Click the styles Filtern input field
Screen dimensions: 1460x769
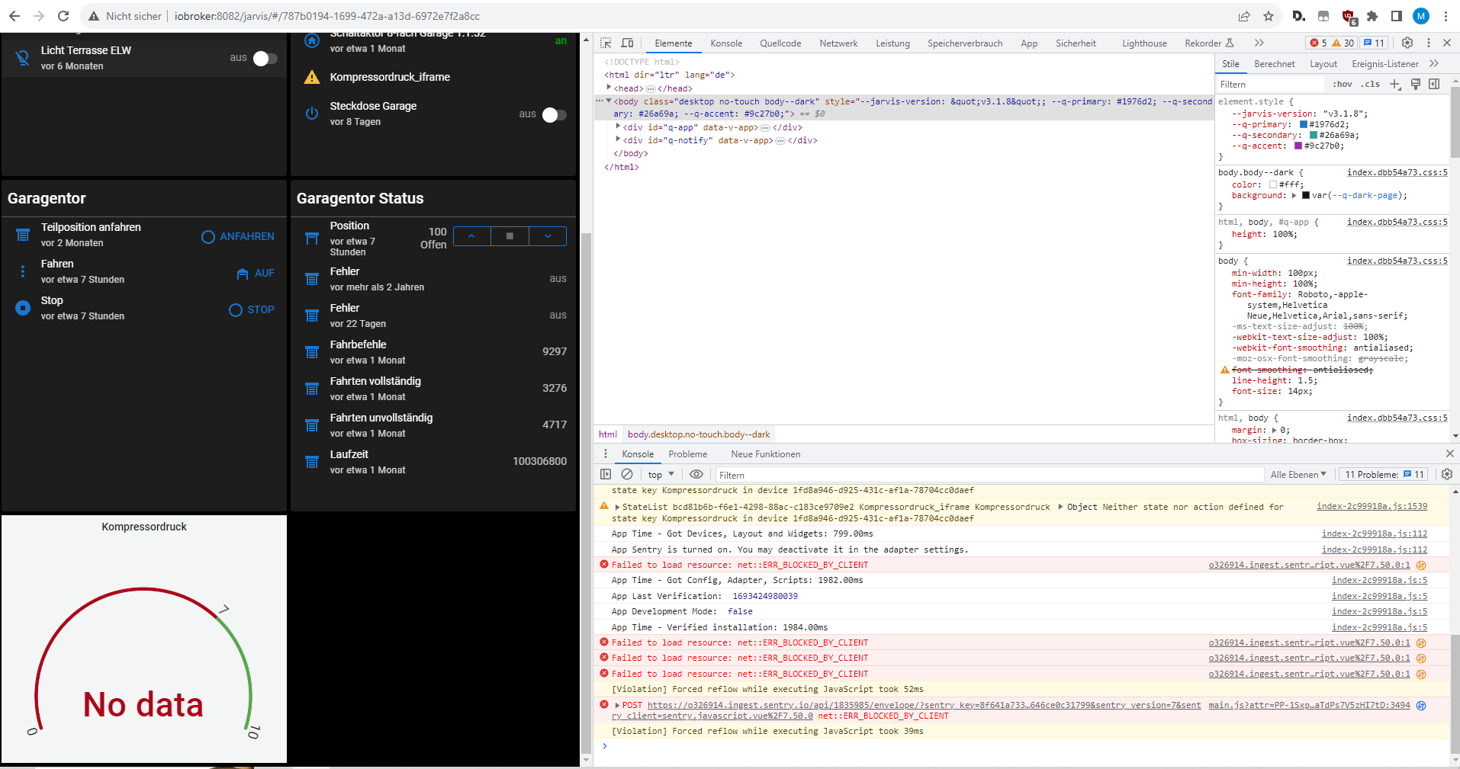1272,85
